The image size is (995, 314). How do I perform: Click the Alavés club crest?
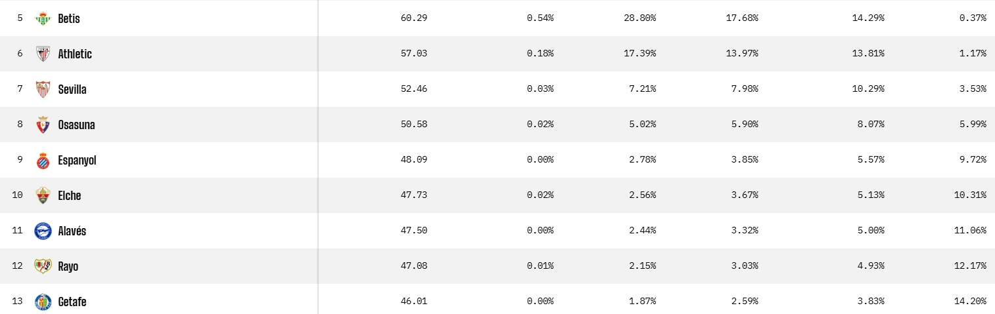[x=43, y=231]
